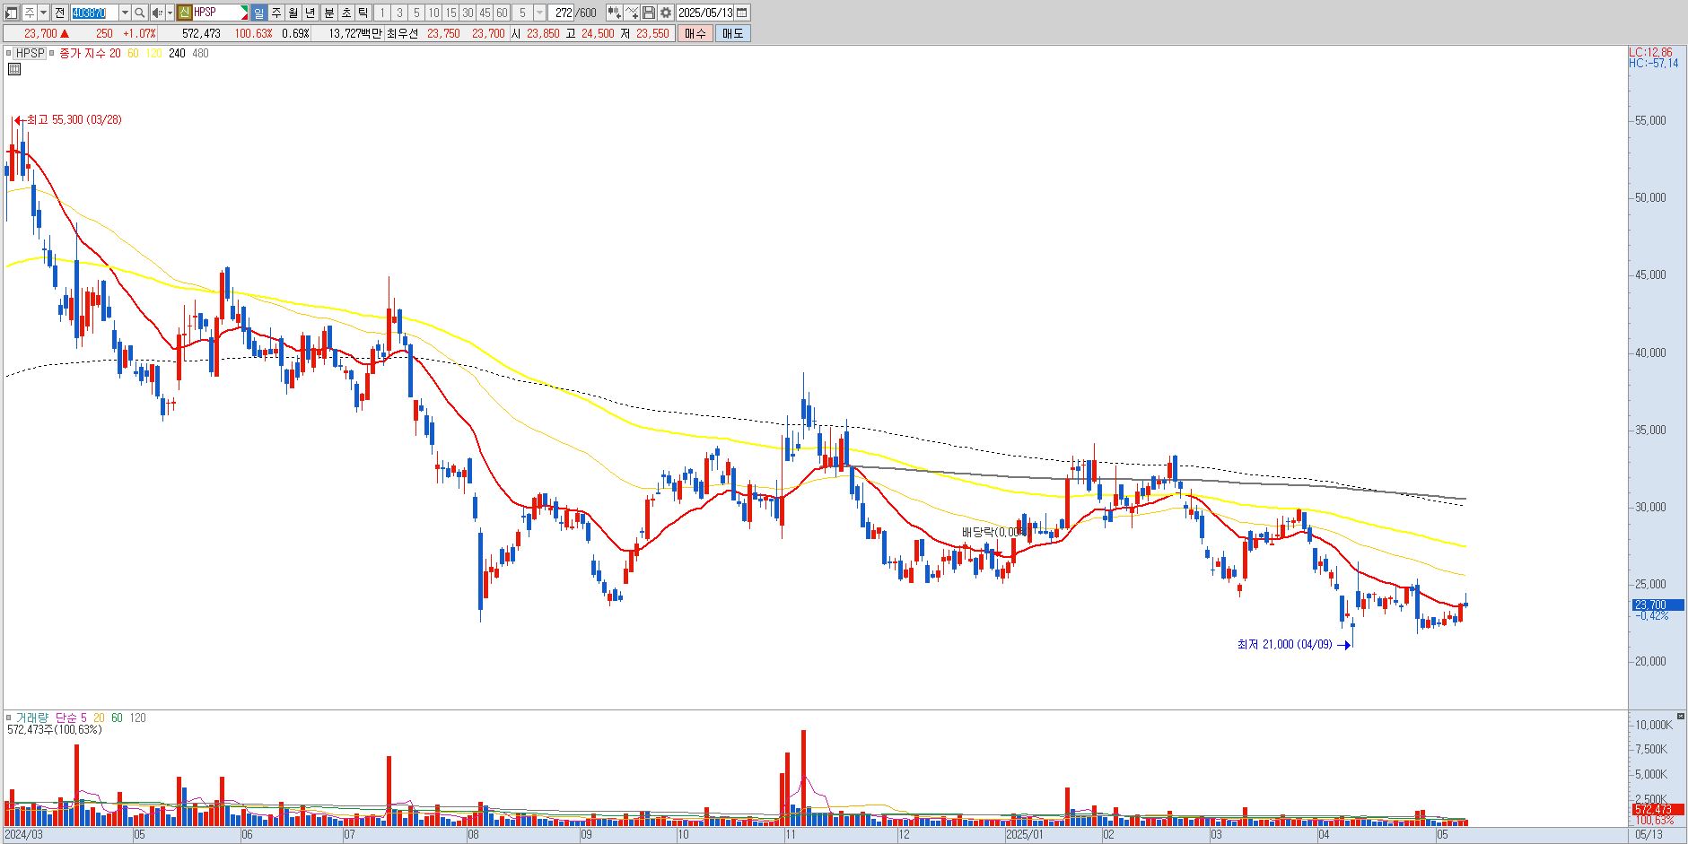Viewport: 1688px width, 844px height.
Task: Click the small square marker before 거래량 label
Action: pos(9,718)
